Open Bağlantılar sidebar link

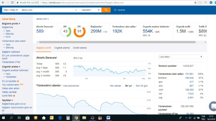(8, 27)
